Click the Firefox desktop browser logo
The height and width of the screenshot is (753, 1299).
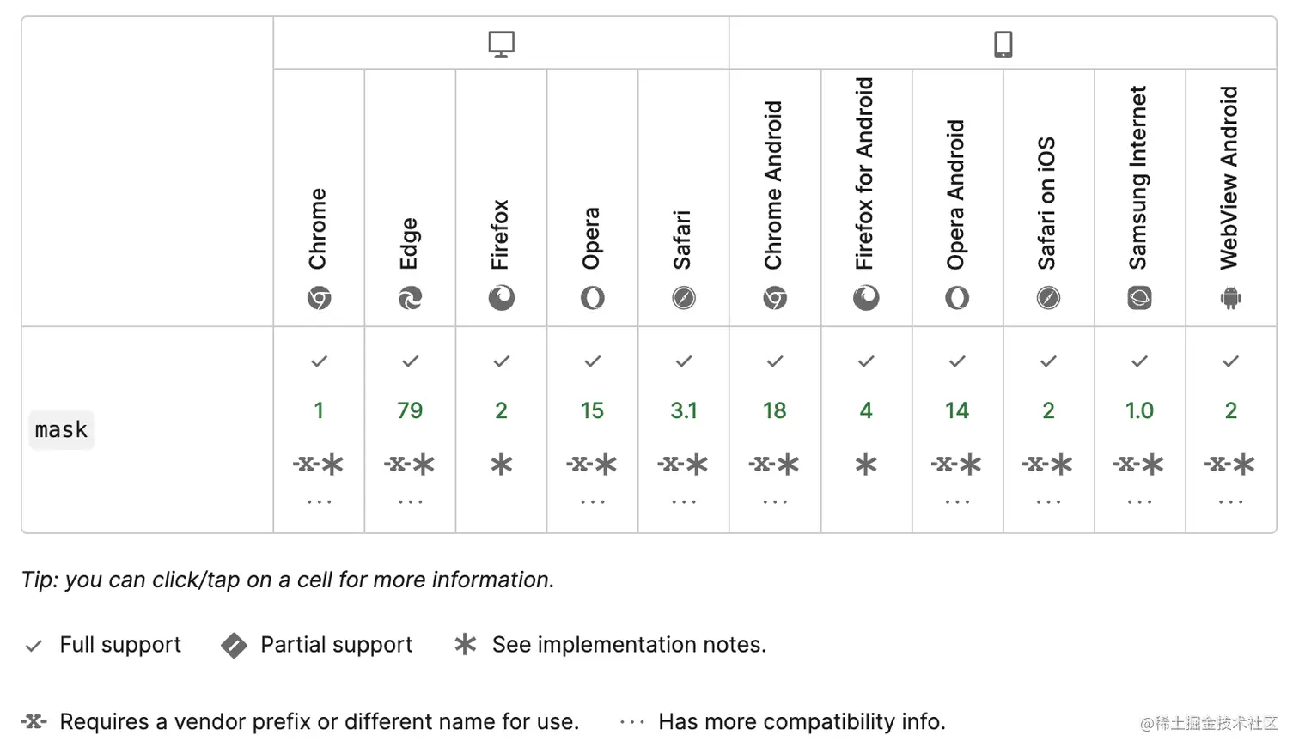click(501, 298)
